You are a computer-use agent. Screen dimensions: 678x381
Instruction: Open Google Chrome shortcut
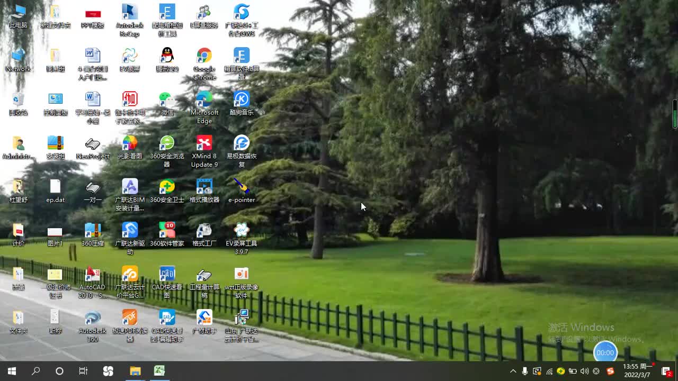point(204,64)
